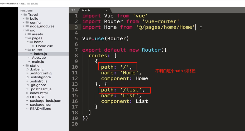Click the .postcssrc.js file icon

coord(27,89)
